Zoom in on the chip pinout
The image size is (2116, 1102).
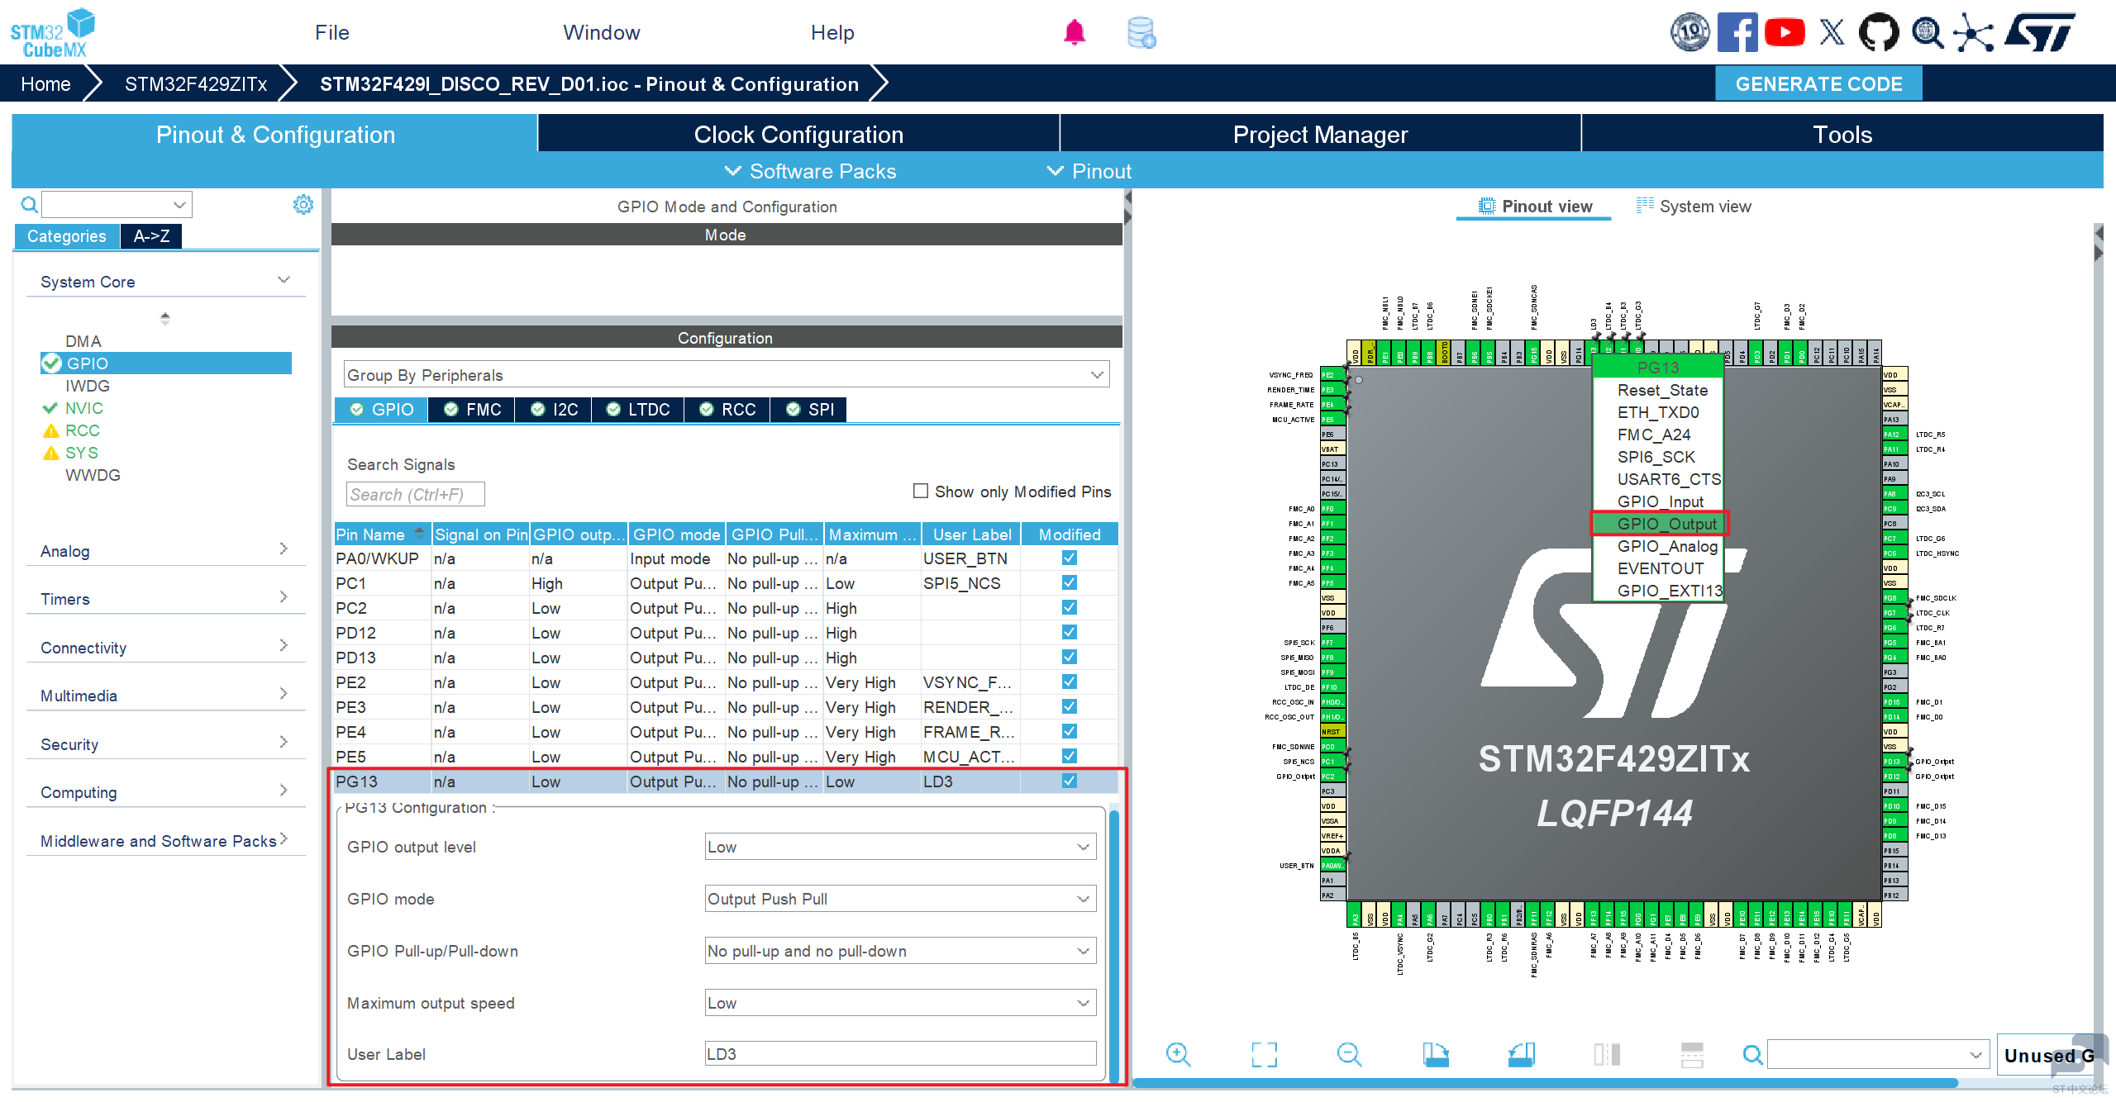click(x=1178, y=1054)
